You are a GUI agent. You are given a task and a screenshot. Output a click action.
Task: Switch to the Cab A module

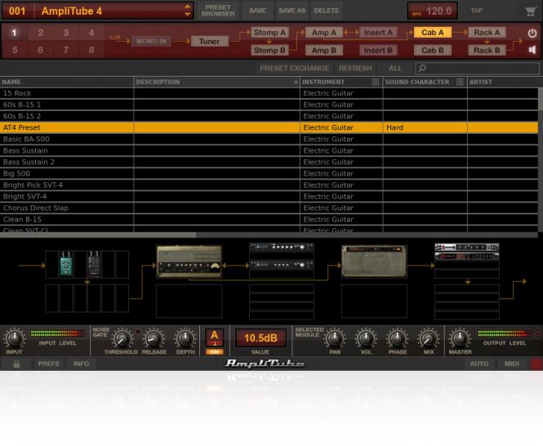click(x=433, y=33)
